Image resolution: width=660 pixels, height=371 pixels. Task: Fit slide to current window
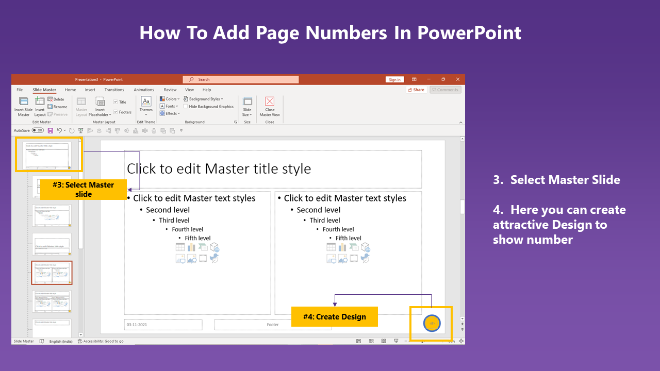pyautogui.click(x=461, y=341)
